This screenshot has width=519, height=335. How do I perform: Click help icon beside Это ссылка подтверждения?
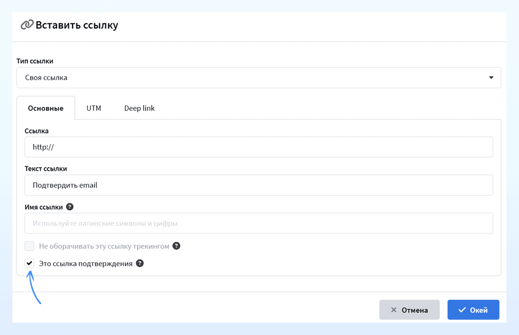(x=140, y=263)
